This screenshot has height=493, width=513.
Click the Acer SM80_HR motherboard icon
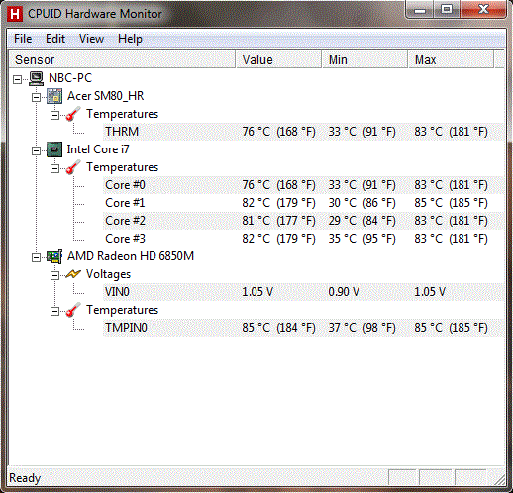[54, 96]
